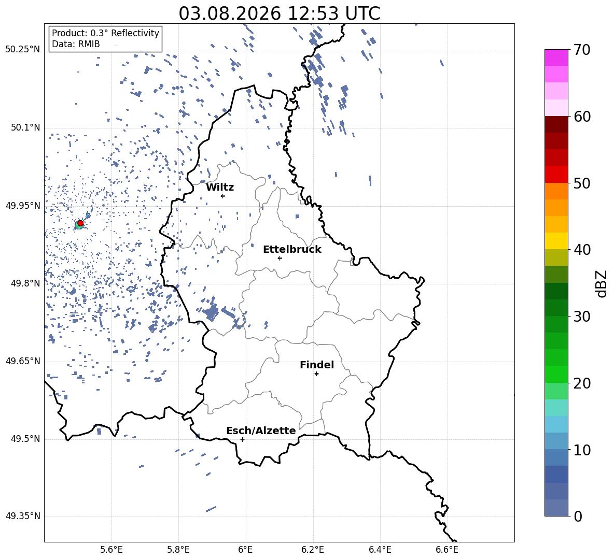This screenshot has height=560, width=614.
Task: Click the red radar site marker
Action: click(x=80, y=223)
